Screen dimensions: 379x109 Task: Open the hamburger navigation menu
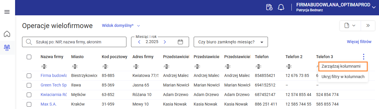tap(7, 12)
